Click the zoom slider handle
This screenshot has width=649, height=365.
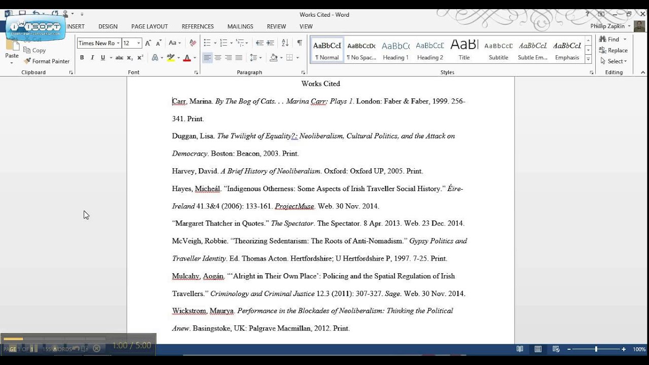[x=596, y=349]
